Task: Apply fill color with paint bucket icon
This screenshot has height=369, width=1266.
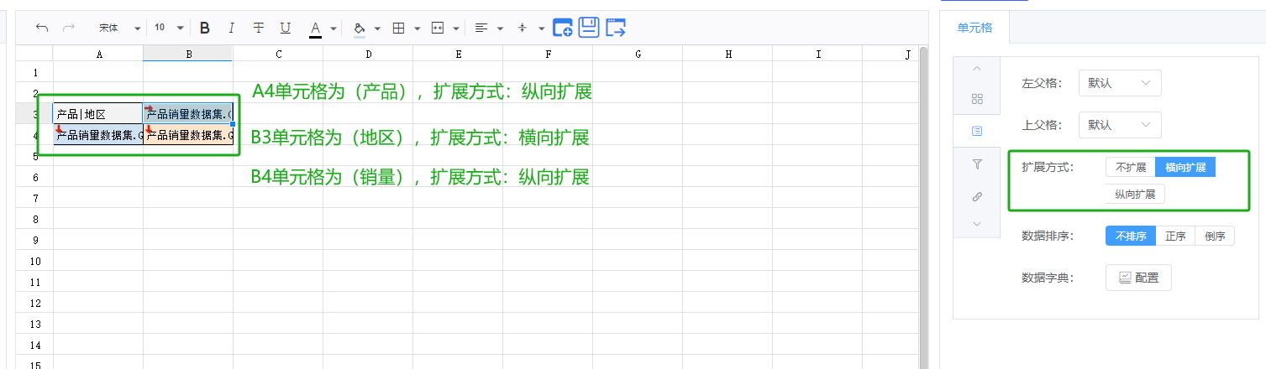Action: (360, 29)
